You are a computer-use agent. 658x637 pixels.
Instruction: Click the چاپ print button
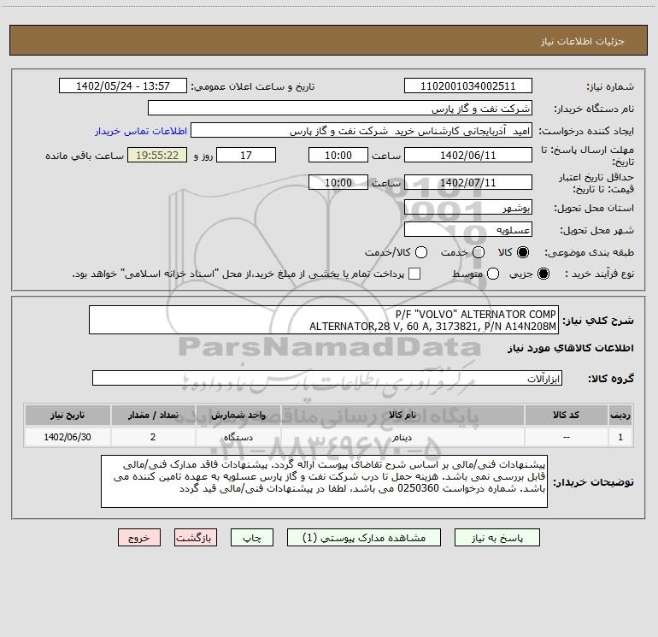252,538
